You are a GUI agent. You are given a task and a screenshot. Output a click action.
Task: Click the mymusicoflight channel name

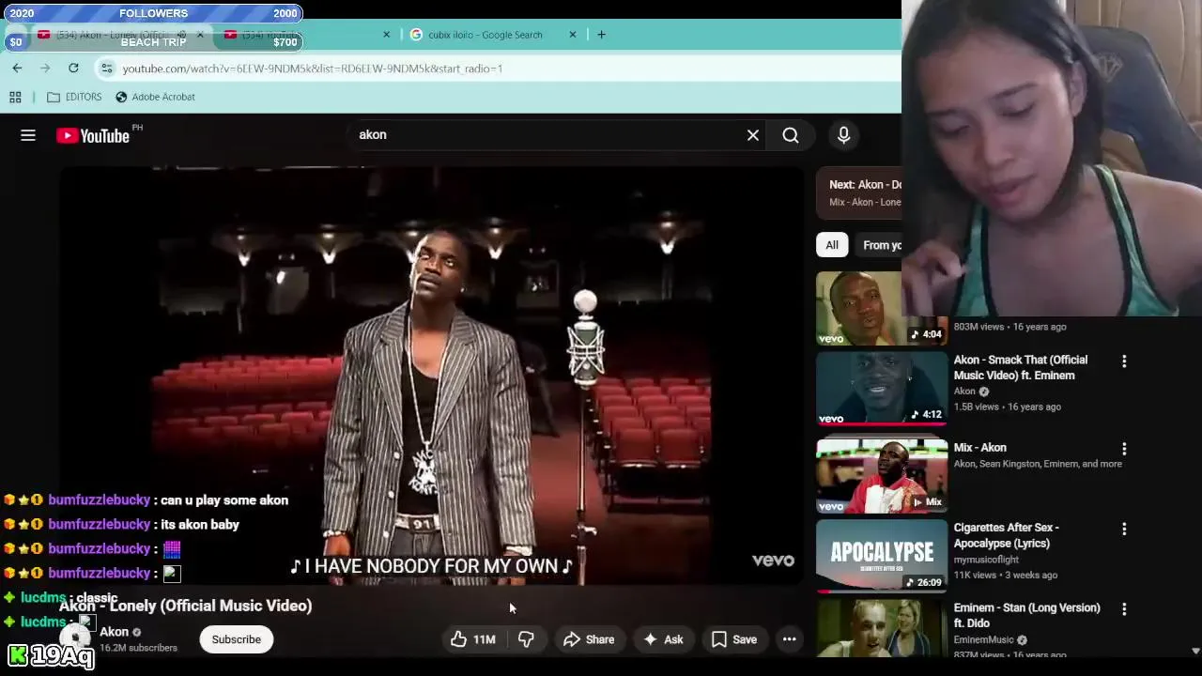tap(986, 560)
